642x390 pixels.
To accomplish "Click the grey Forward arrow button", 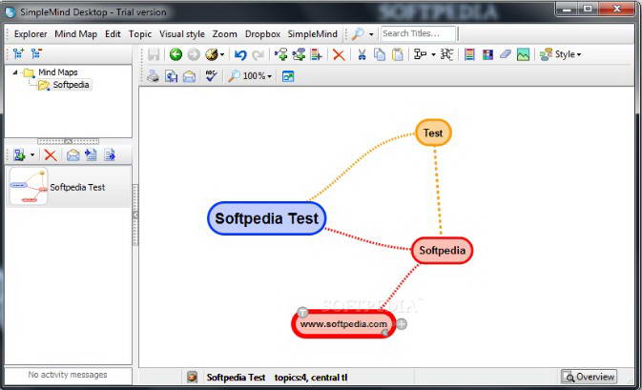I will click(x=194, y=54).
